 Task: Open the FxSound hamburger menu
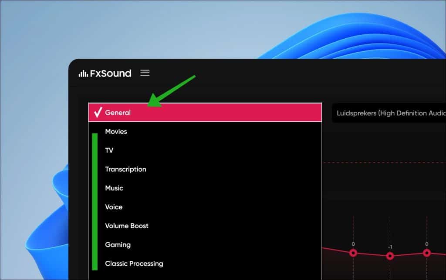[x=145, y=73]
